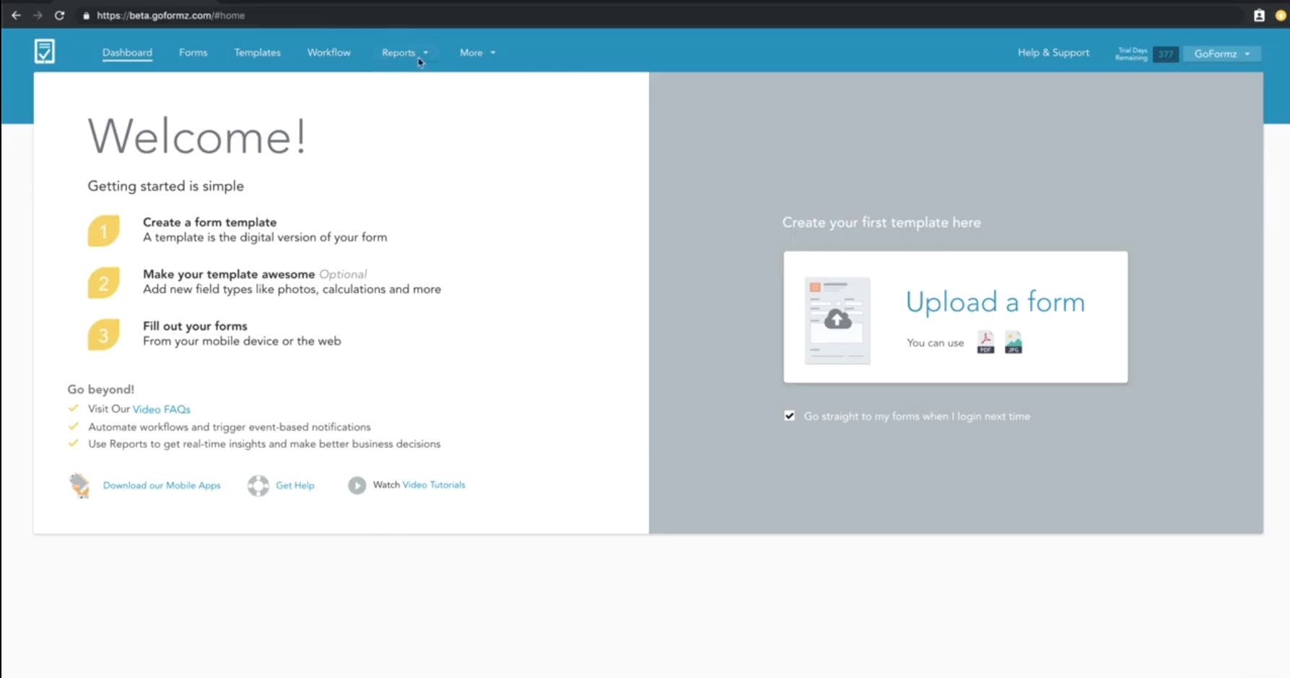Click the browser back arrow icon
The width and height of the screenshot is (1290, 678).
pyautogui.click(x=15, y=15)
